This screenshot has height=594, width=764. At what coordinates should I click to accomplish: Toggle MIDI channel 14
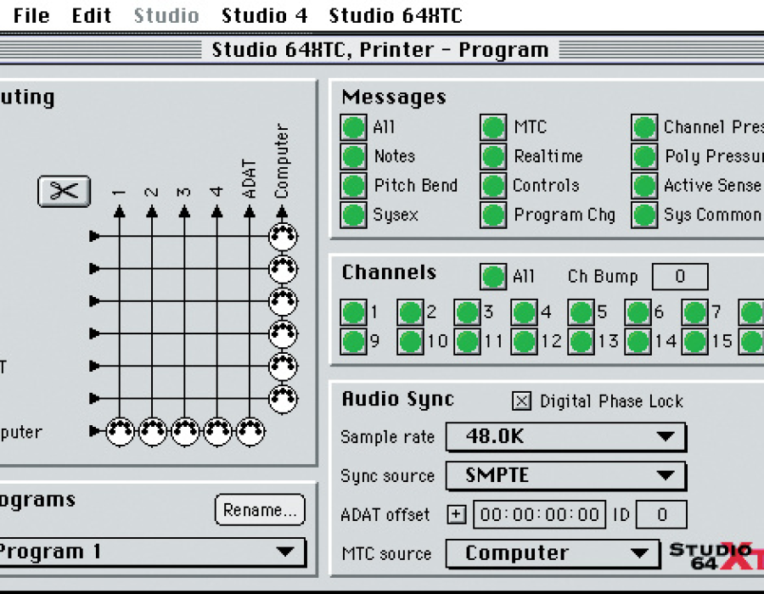click(x=638, y=342)
